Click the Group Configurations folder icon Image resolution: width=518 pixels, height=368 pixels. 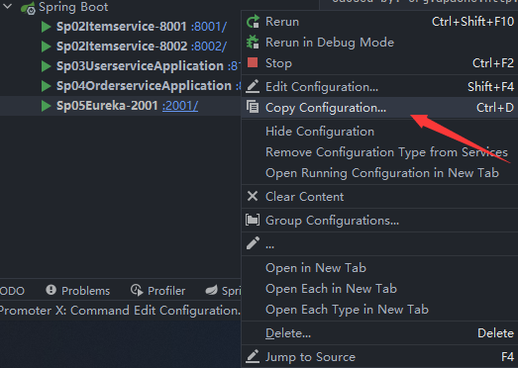(x=253, y=220)
